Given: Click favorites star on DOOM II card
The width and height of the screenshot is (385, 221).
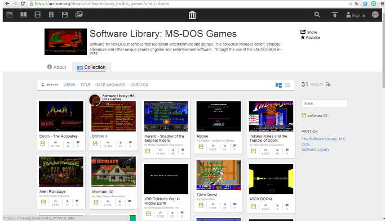Looking at the screenshot, I should coord(121,143).
